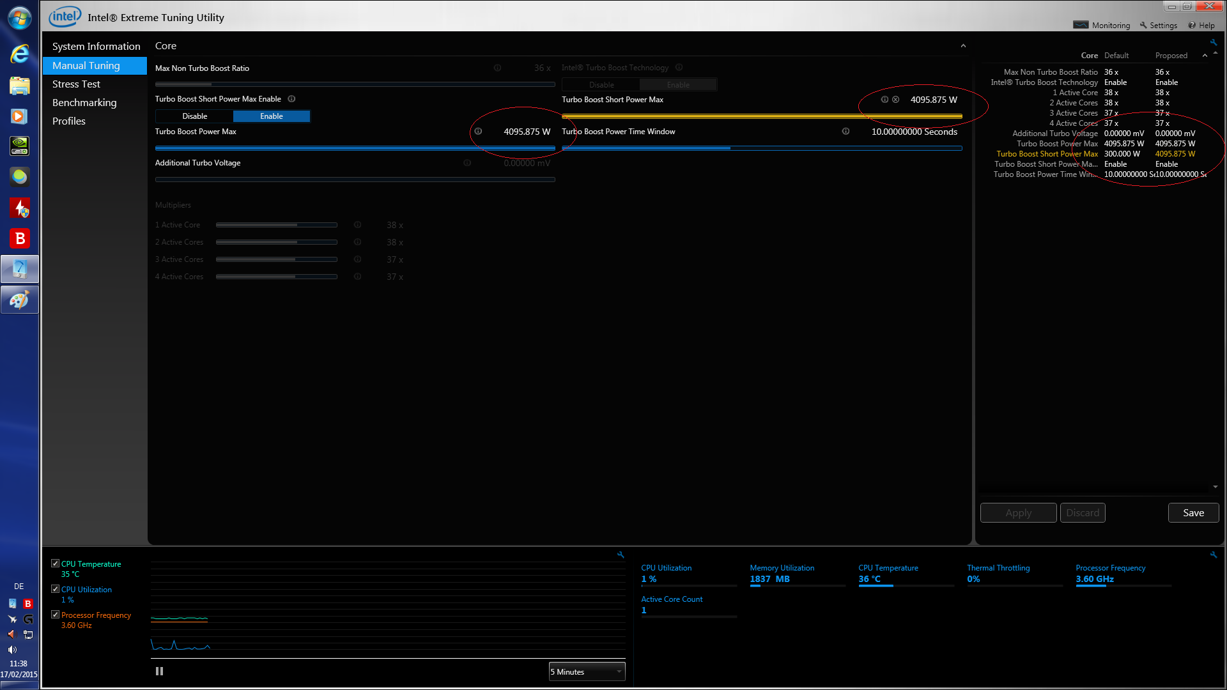This screenshot has width=1227, height=690.
Task: Collapse the Core section chevron
Action: pyautogui.click(x=963, y=46)
